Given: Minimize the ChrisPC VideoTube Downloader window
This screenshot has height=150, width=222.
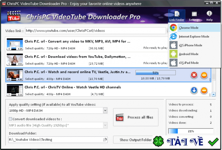Looking at the screenshot, I should pos(207,3).
